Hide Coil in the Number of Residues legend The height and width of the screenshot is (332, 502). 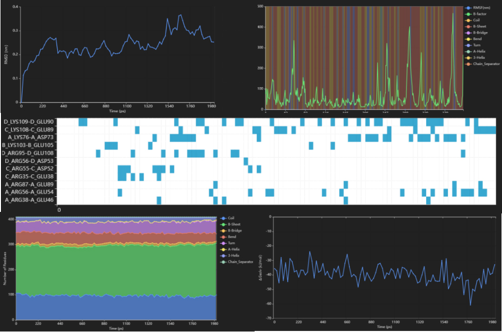pyautogui.click(x=227, y=218)
